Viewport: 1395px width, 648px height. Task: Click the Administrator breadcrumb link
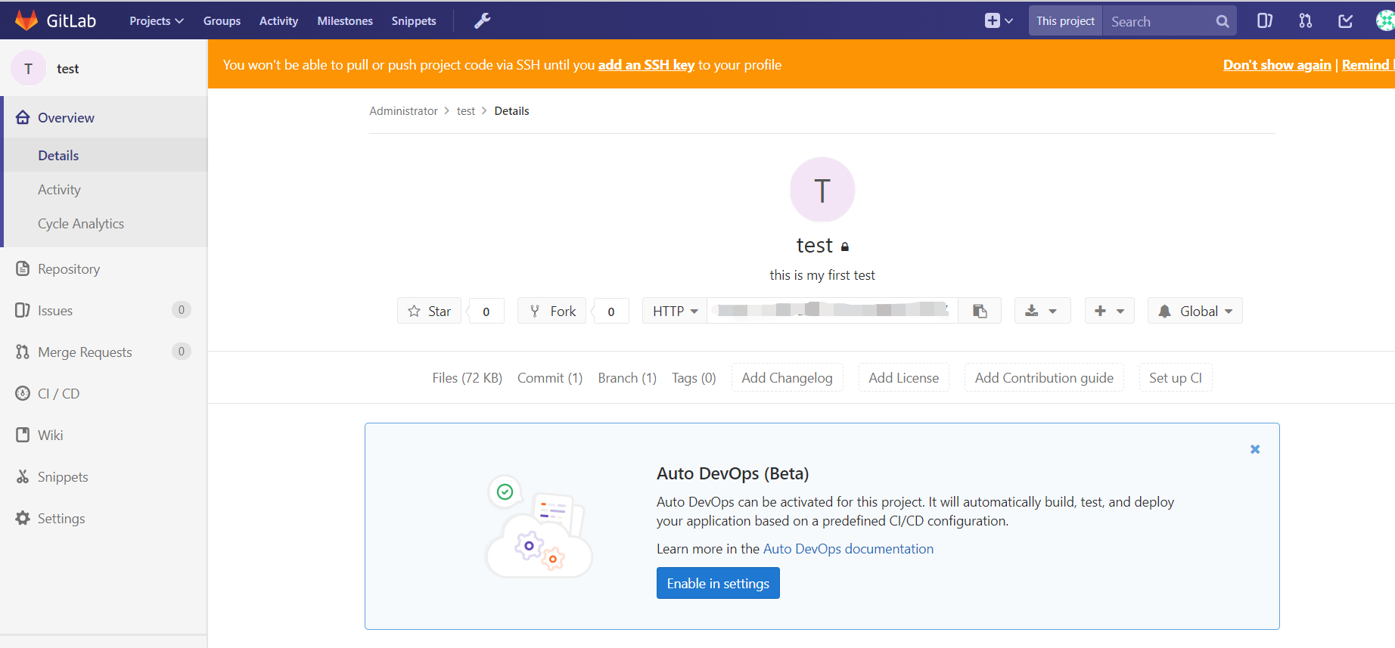pos(403,111)
